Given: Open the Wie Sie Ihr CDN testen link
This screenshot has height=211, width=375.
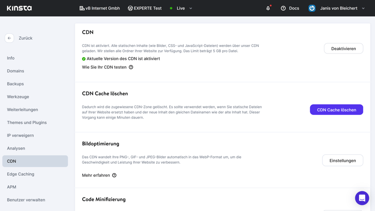Looking at the screenshot, I should click(x=104, y=67).
